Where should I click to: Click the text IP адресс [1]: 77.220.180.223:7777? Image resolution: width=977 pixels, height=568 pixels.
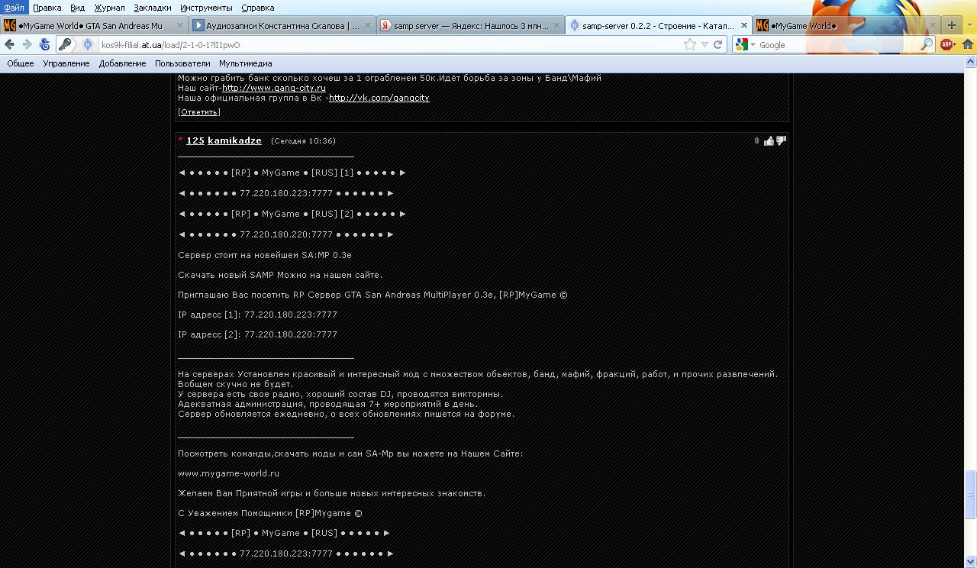(257, 315)
